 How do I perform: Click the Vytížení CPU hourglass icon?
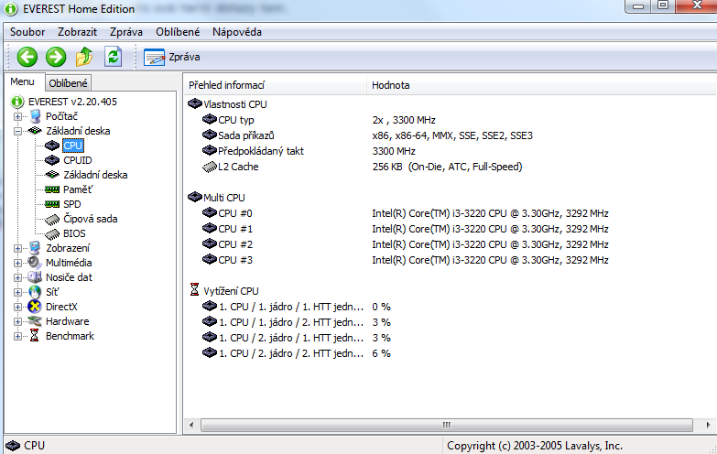(195, 290)
